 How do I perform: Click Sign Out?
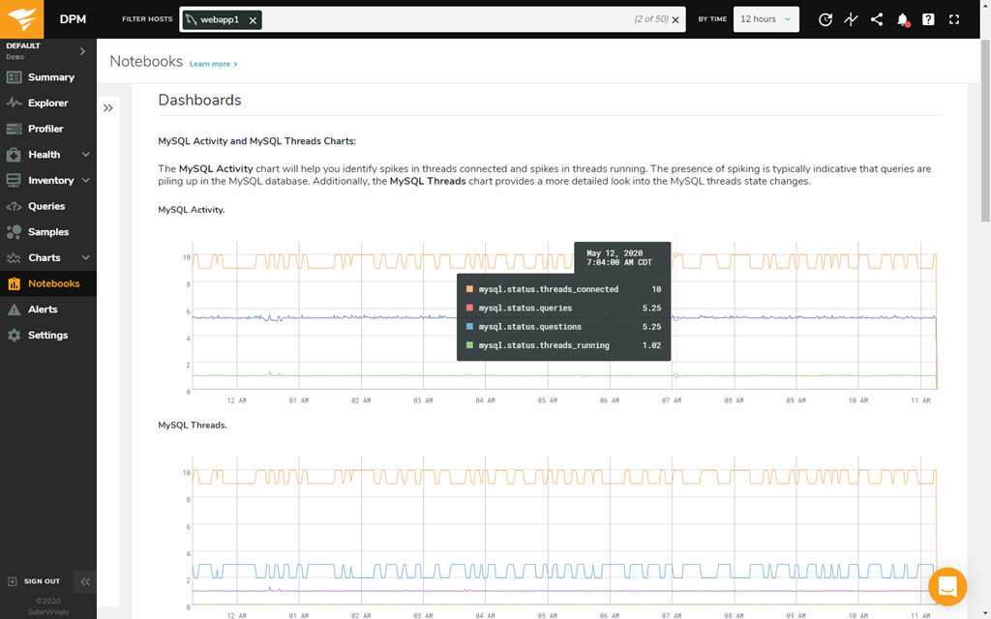pos(41,581)
